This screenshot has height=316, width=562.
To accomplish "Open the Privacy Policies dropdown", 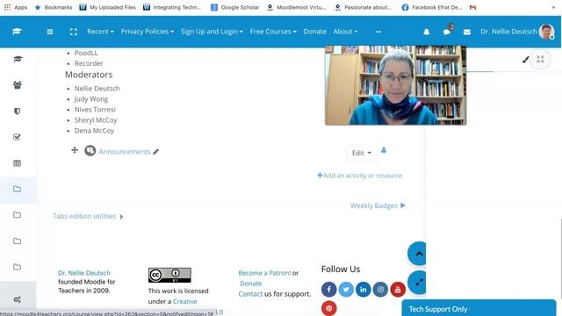I will [x=148, y=32].
